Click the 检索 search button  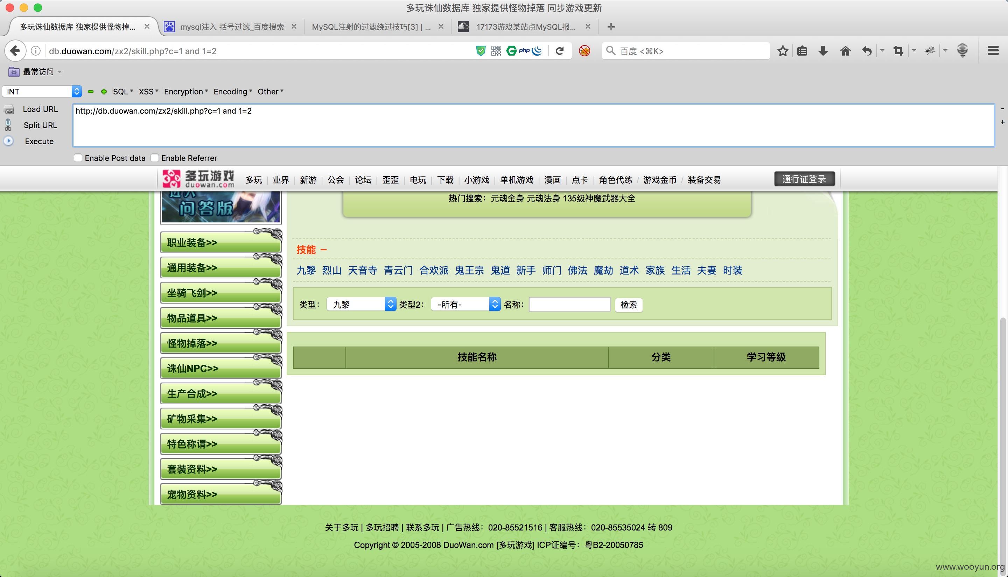tap(629, 304)
